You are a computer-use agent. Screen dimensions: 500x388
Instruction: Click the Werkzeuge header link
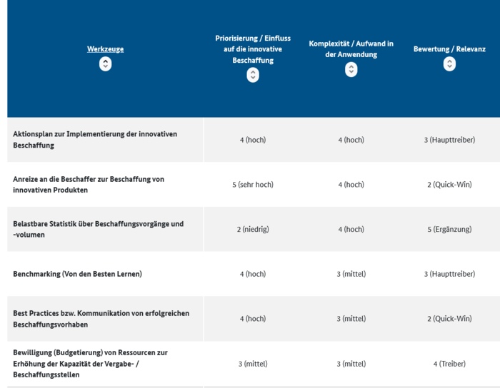click(105, 49)
